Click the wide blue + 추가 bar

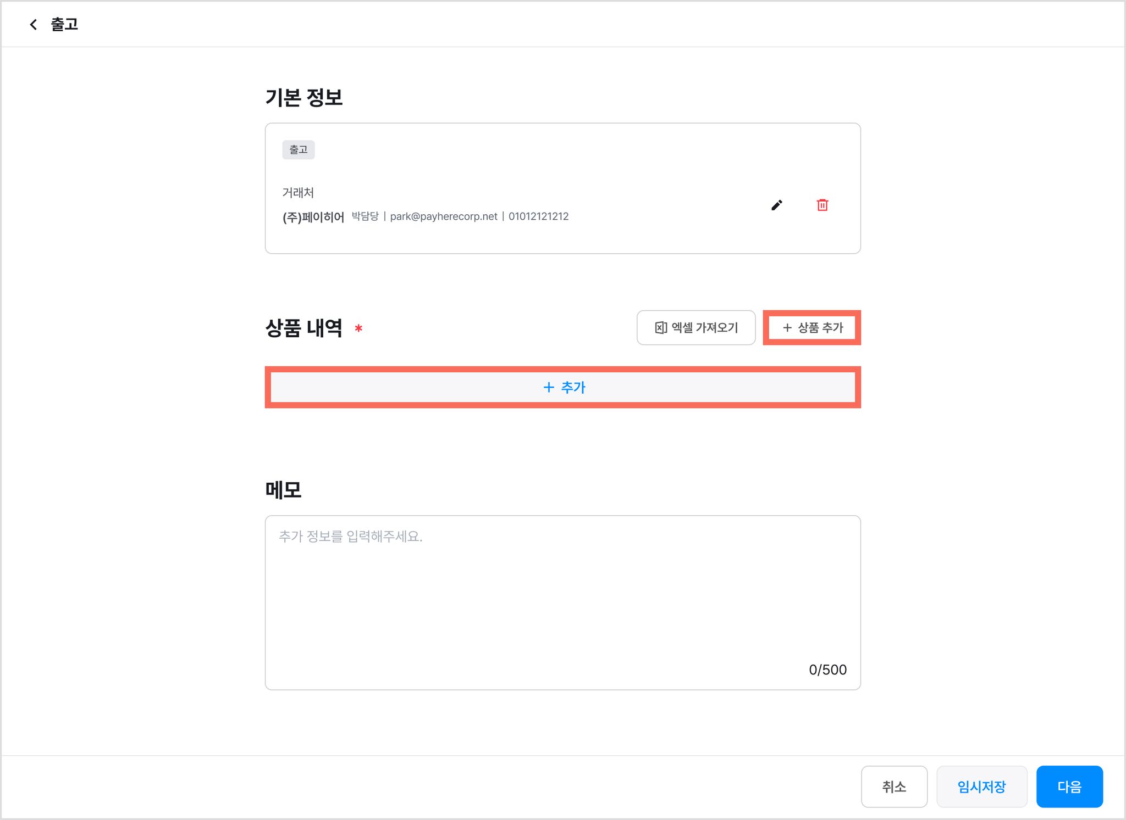click(563, 387)
